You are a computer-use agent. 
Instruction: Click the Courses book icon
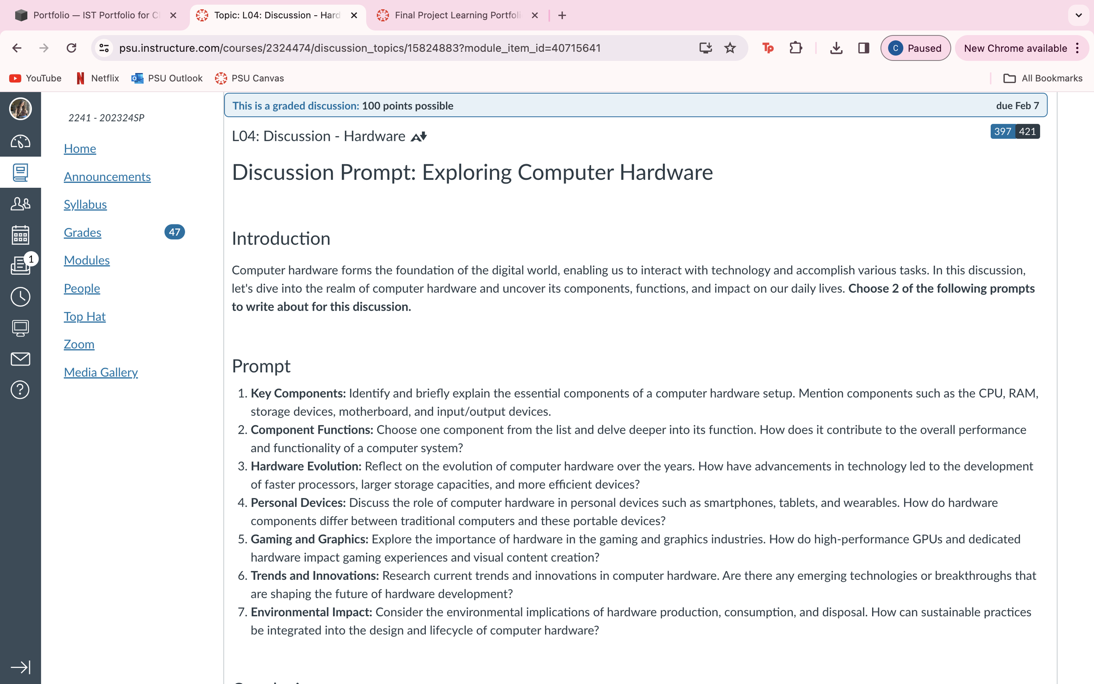pos(21,172)
